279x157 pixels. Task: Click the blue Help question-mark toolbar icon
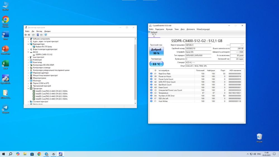pos(38,35)
